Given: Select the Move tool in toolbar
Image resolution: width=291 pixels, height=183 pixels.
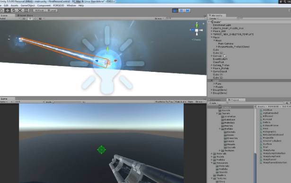Looking at the screenshot, I should (x=8, y=10).
